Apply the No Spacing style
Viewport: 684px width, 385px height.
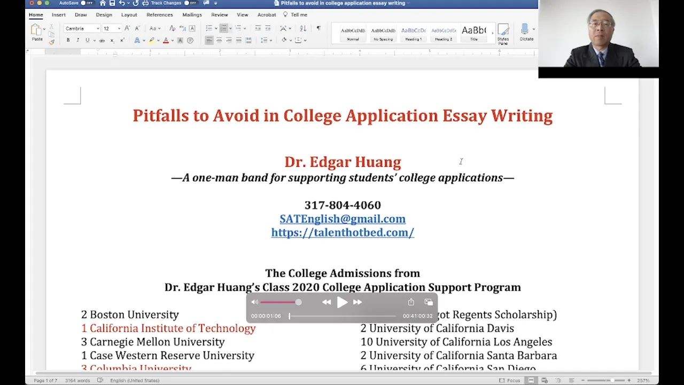pos(383,33)
